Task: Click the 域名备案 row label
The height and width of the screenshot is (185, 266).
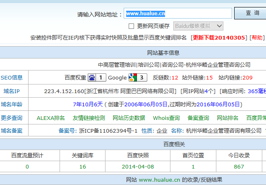Action: coord(12,131)
